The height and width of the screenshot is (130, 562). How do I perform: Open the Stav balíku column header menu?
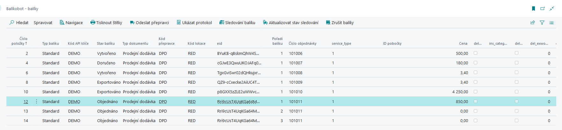[x=106, y=43]
